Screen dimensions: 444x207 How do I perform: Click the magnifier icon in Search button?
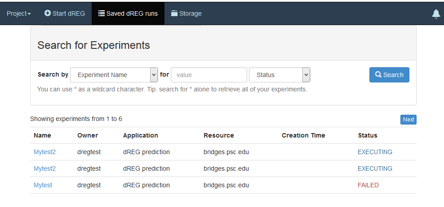click(x=378, y=74)
